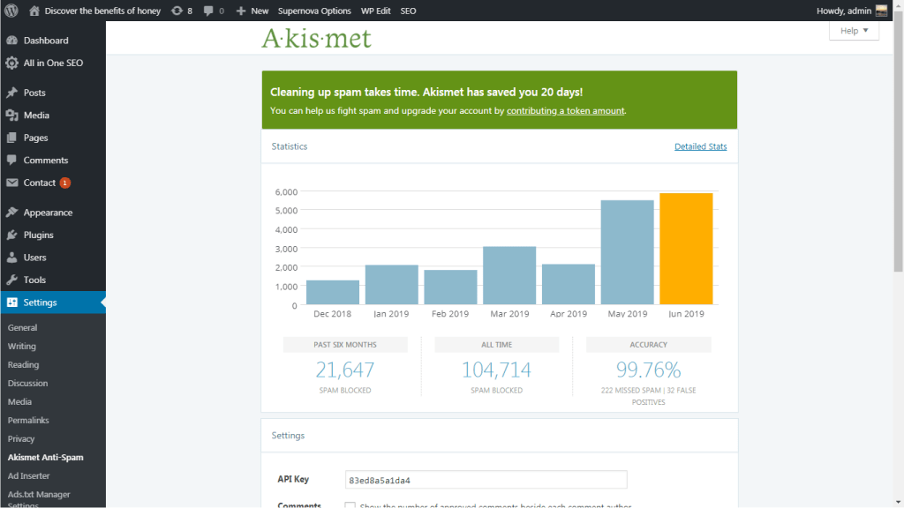Click the 99.76% accuracy figure
The image size is (904, 508).
coord(649,370)
